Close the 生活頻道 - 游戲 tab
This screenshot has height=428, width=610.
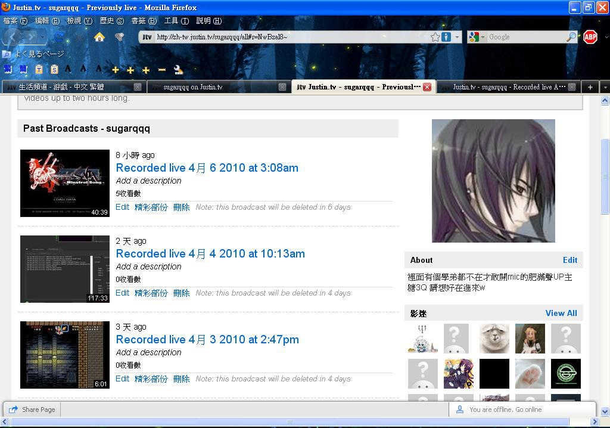pos(138,87)
